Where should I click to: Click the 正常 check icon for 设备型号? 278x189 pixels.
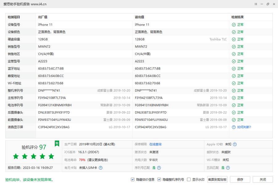[x=234, y=25]
